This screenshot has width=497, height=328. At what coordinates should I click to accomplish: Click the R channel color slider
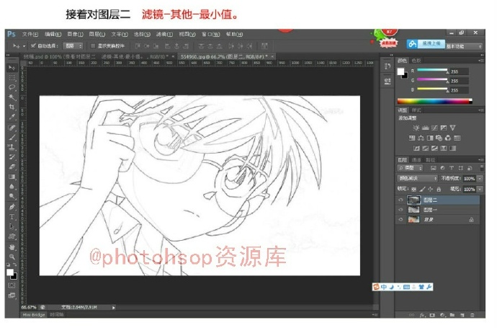(x=432, y=70)
